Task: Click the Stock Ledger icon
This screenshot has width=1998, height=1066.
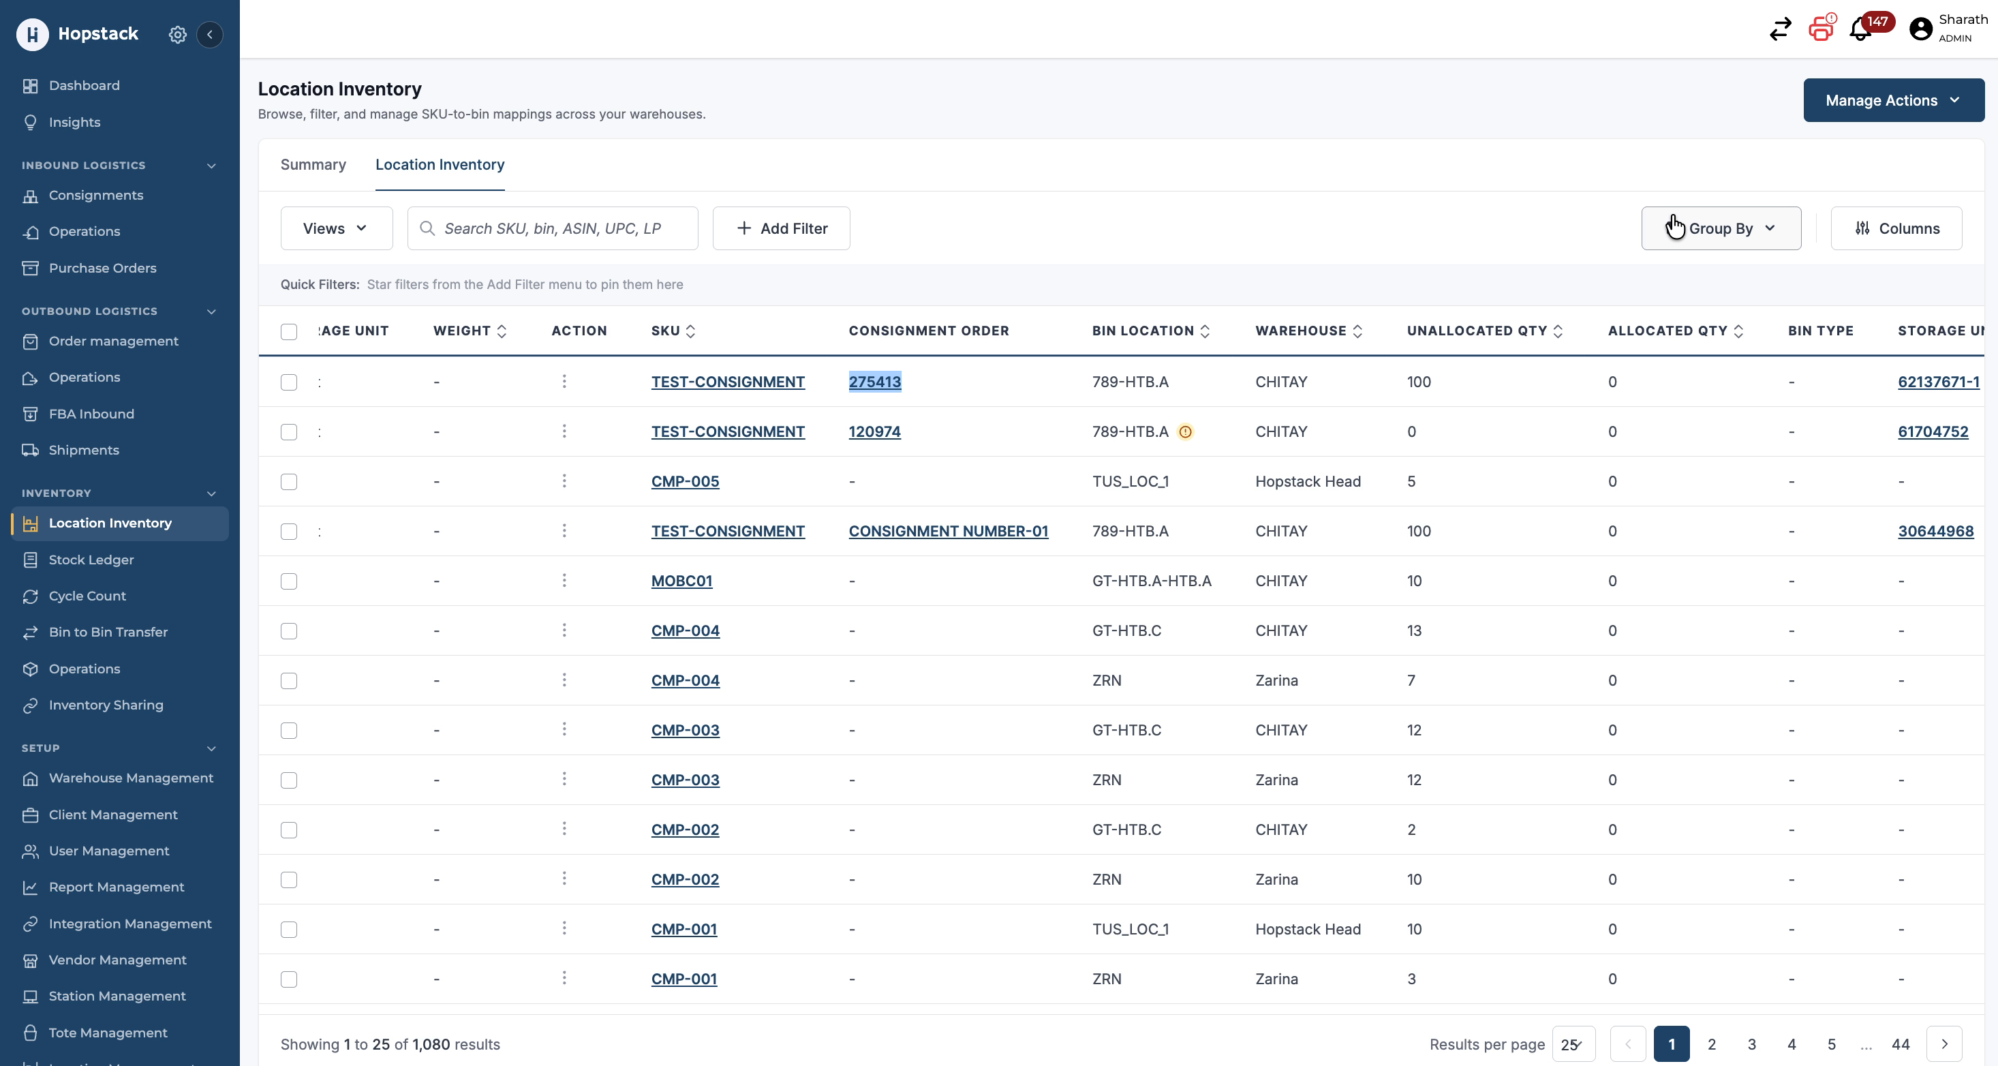Action: (30, 560)
